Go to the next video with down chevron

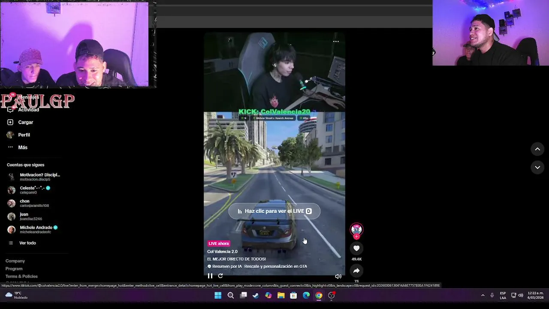click(537, 167)
